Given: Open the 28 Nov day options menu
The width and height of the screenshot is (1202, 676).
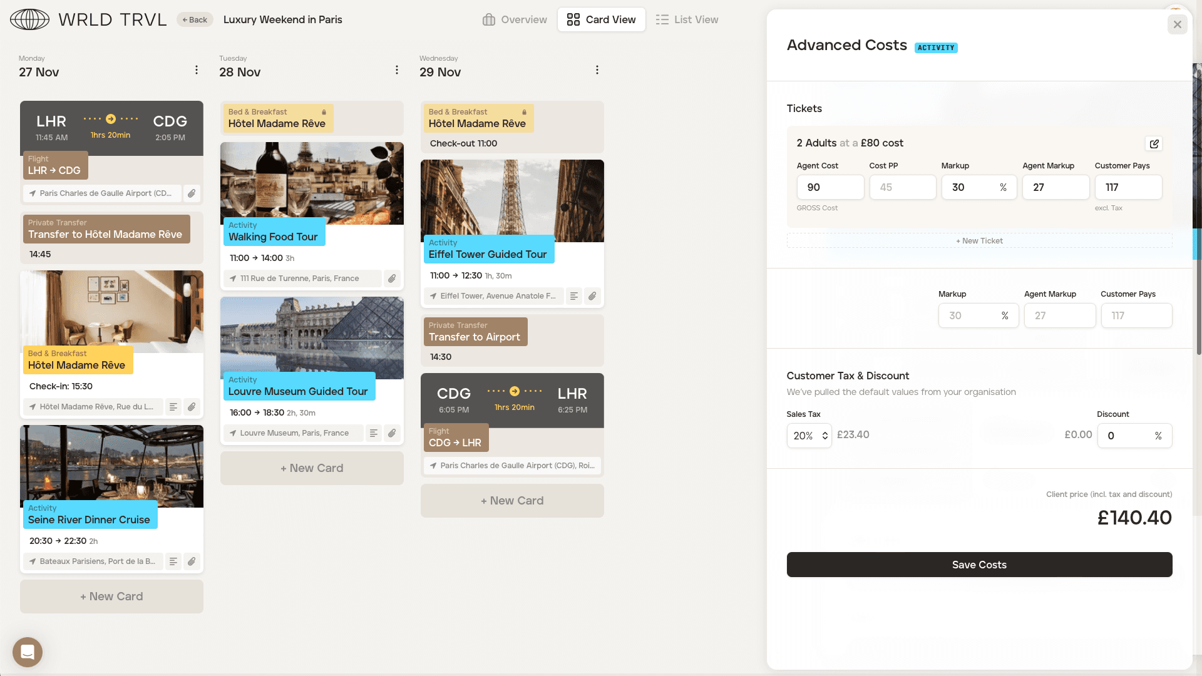Looking at the screenshot, I should pyautogui.click(x=397, y=70).
